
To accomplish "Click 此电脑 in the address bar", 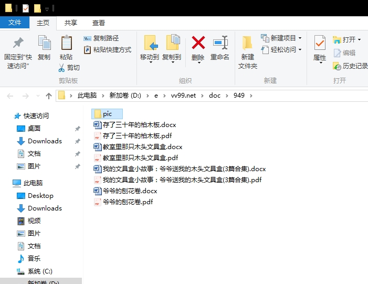I will tap(87, 96).
